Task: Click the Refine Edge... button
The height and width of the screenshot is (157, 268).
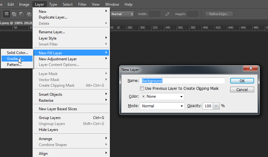Action: coord(219,14)
